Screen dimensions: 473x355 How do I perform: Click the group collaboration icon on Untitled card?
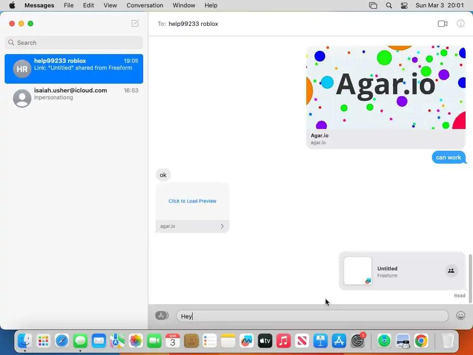(x=451, y=271)
